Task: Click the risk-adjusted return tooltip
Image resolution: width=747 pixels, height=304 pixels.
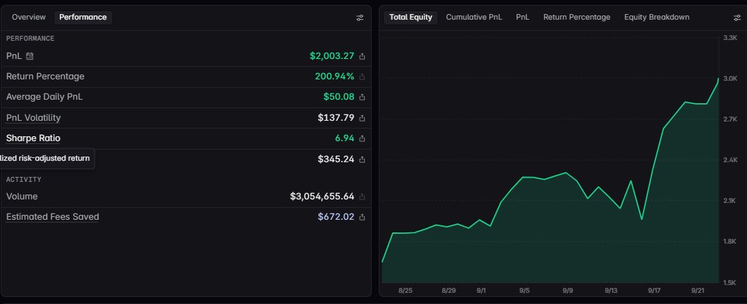Action: (x=46, y=159)
